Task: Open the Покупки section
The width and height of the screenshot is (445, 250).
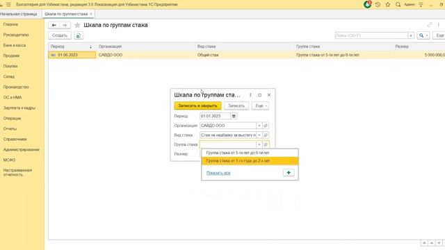Action: 10,66
